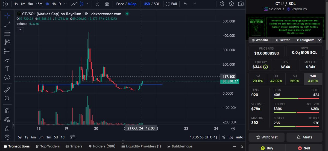
Task: Open the chart layout grid selector
Action: [x=107, y=4]
